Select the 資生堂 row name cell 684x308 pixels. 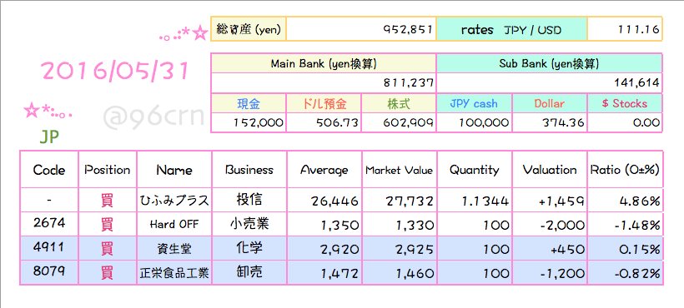174,249
